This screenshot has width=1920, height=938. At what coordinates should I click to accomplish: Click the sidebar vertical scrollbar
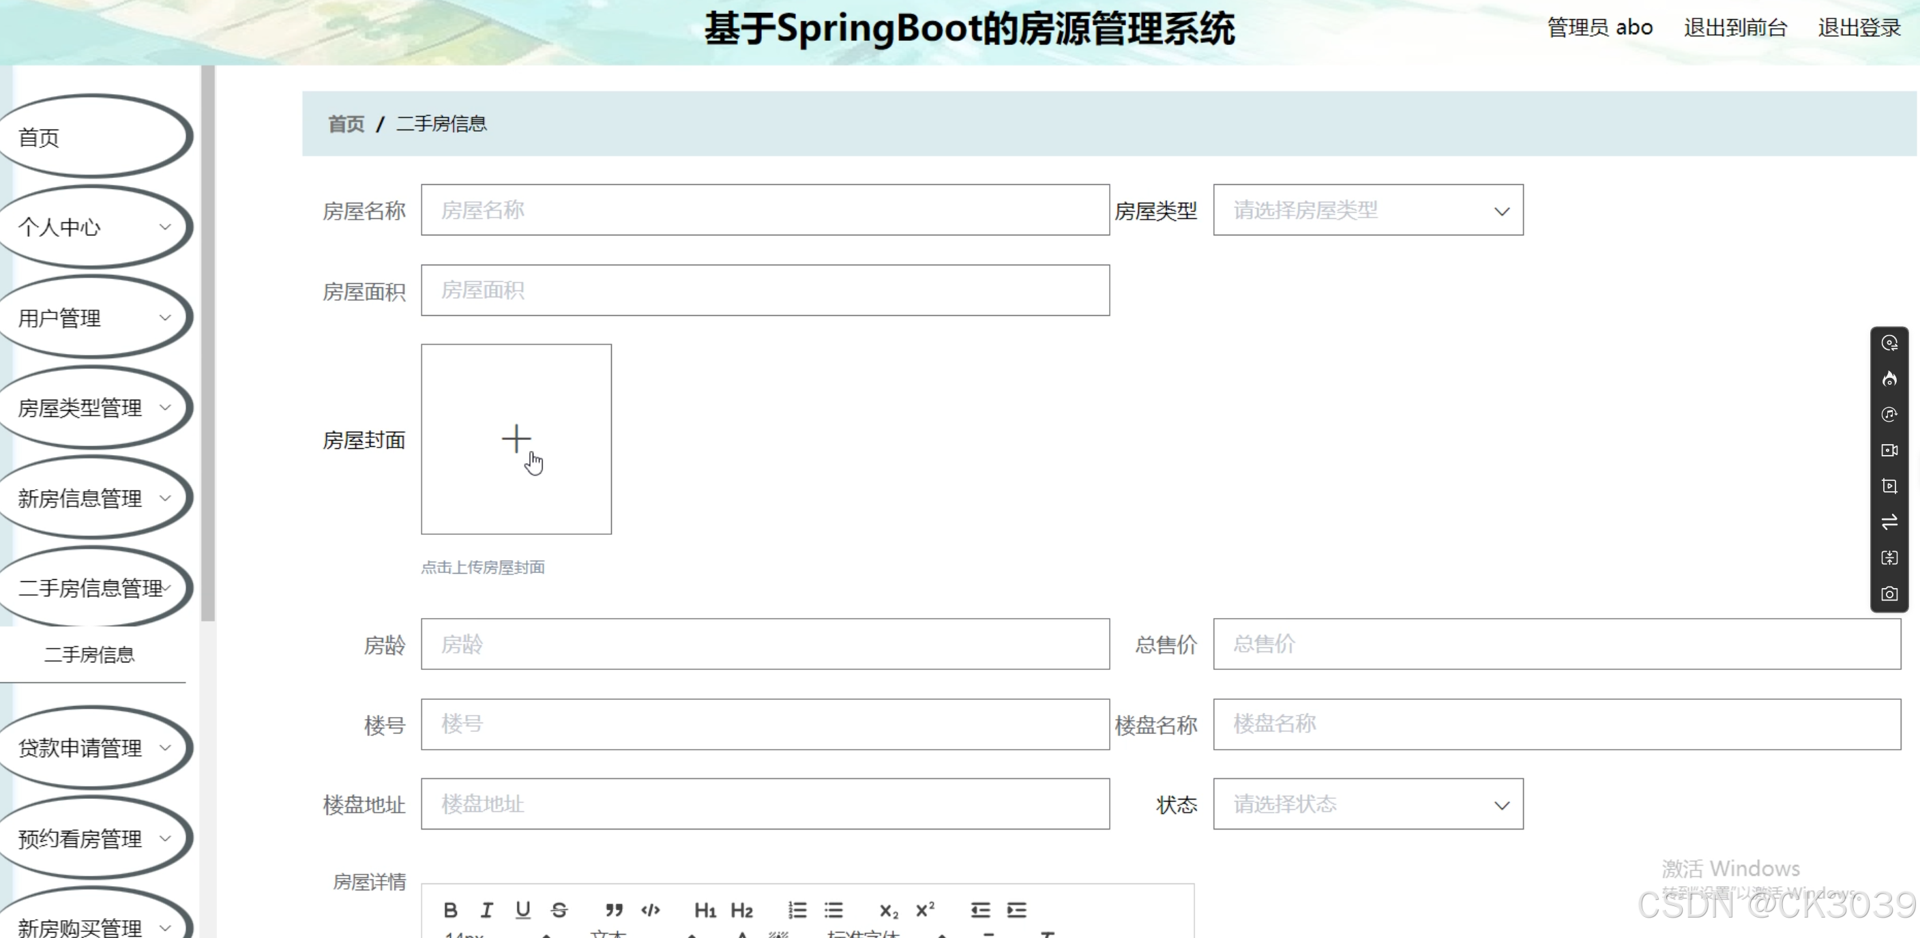(208, 343)
